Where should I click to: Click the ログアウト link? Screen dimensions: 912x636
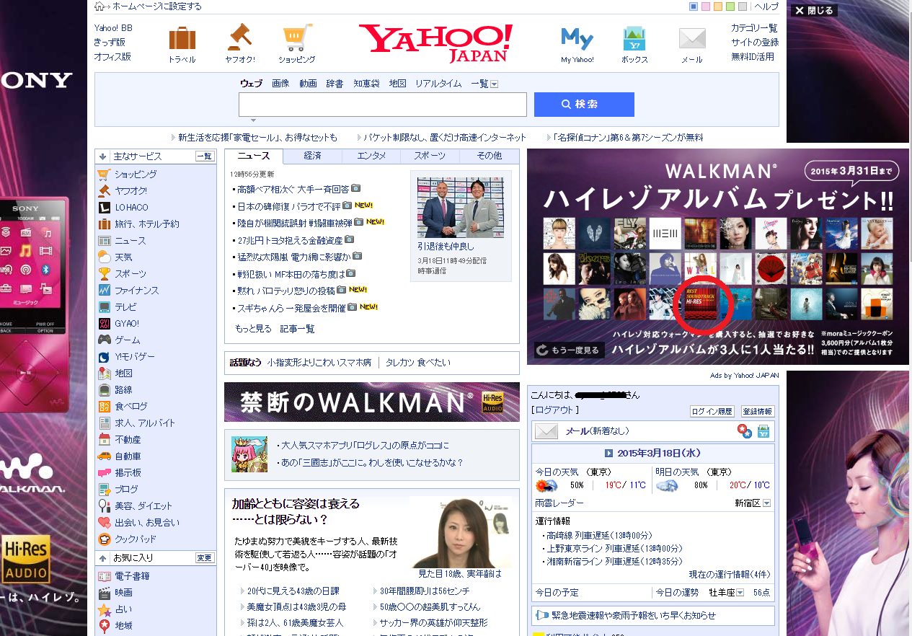click(554, 410)
